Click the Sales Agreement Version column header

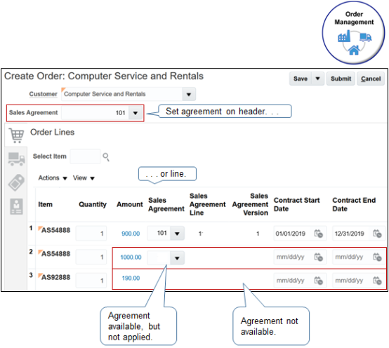[250, 204]
